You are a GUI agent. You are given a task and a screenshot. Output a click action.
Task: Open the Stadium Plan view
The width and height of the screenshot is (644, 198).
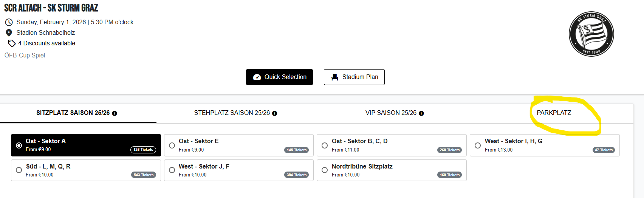354,77
